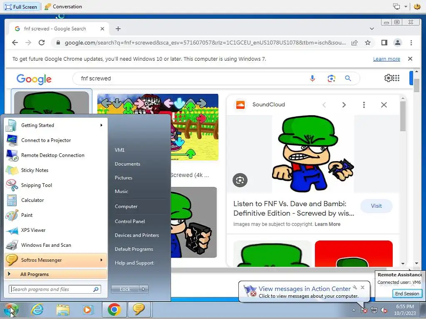Open preview panel three-dot options
426x319 pixels.
364,105
